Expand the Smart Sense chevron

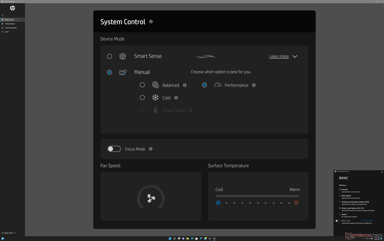tap(295, 56)
